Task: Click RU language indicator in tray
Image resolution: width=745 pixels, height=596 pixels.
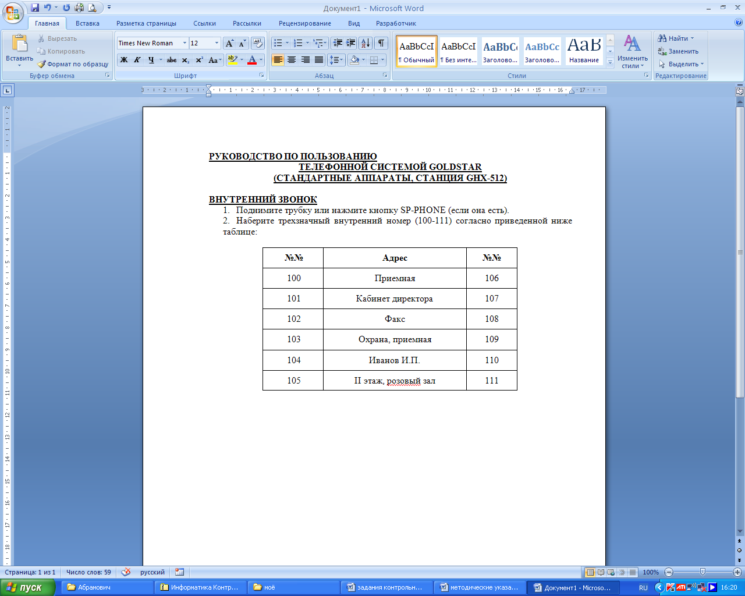Action: coord(643,588)
